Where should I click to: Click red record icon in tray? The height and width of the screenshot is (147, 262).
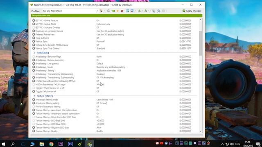[208, 143]
